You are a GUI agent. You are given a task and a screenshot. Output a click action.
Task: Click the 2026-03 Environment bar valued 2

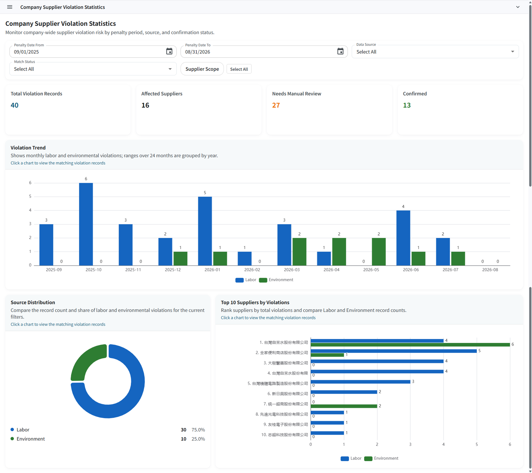(299, 252)
